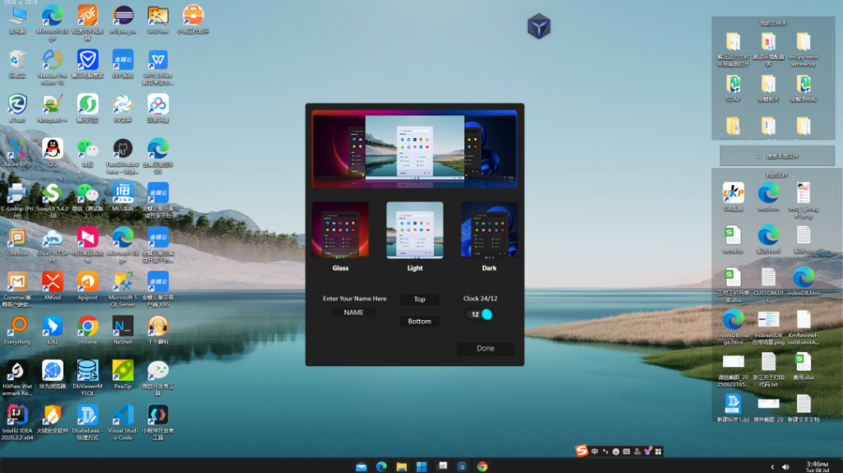Set taskbar position to Bottom
The height and width of the screenshot is (473, 843).
pyautogui.click(x=419, y=322)
